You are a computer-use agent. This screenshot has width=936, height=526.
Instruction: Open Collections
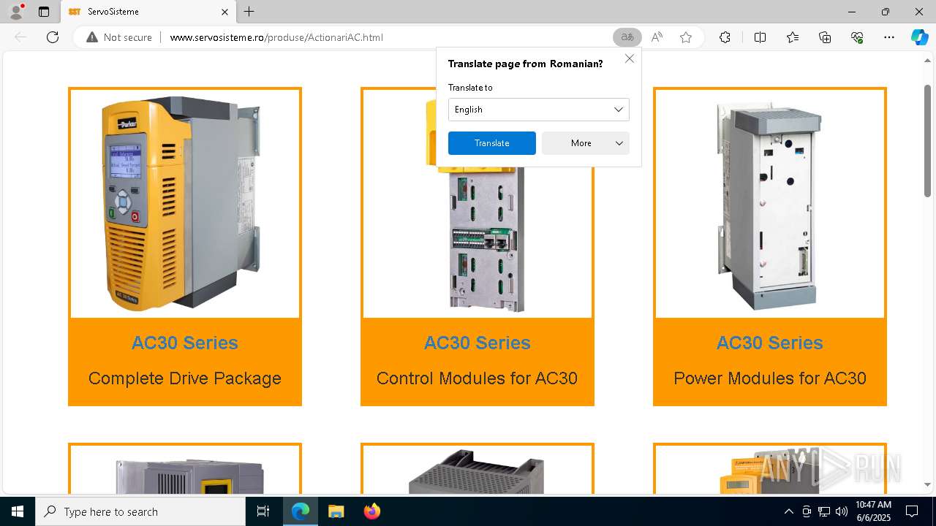[x=825, y=37]
